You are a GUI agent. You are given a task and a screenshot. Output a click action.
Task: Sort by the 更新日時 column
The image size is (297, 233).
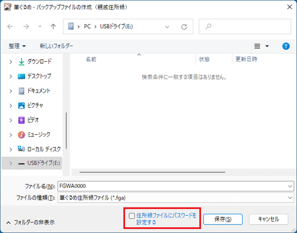(x=246, y=59)
